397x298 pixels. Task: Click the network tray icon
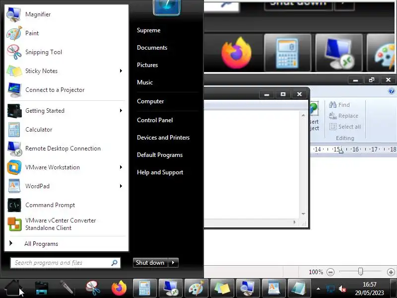(330, 289)
